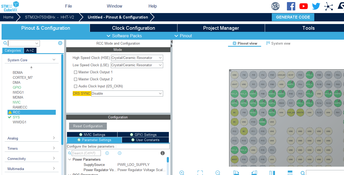Zoom out of the pinout view
Viewport: 344px width, 175px height.
(x=218, y=173)
